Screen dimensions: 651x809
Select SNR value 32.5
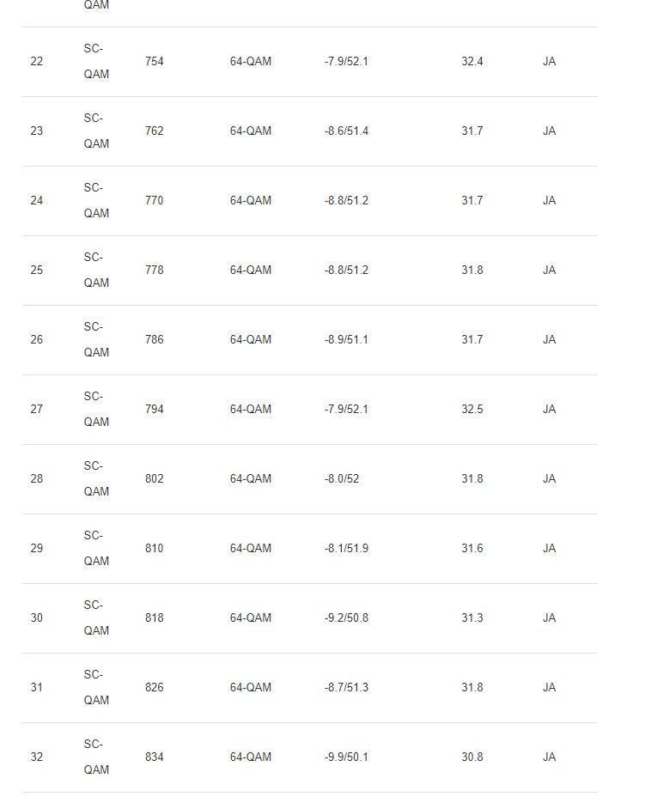[472, 410]
